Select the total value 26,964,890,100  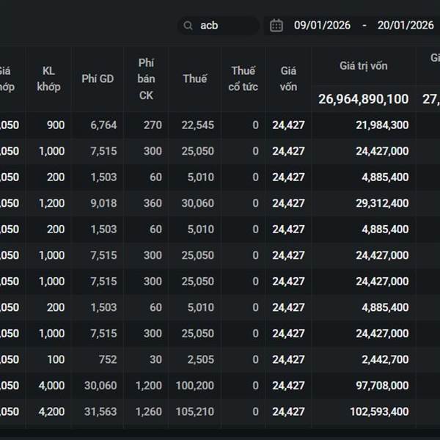tap(364, 99)
